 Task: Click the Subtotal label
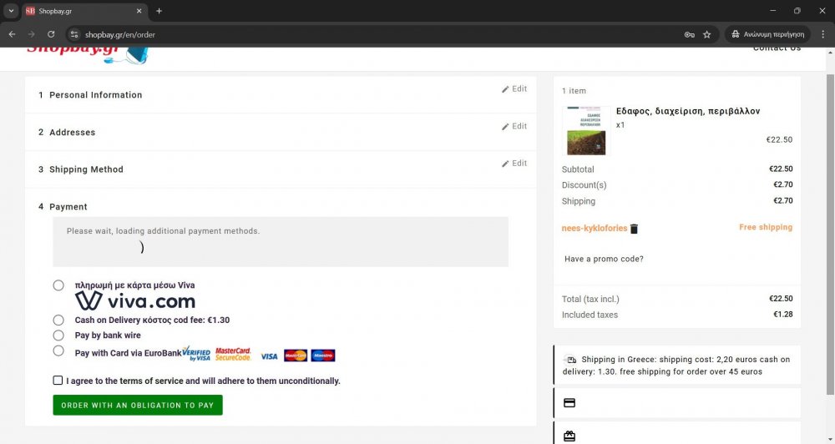click(x=578, y=169)
